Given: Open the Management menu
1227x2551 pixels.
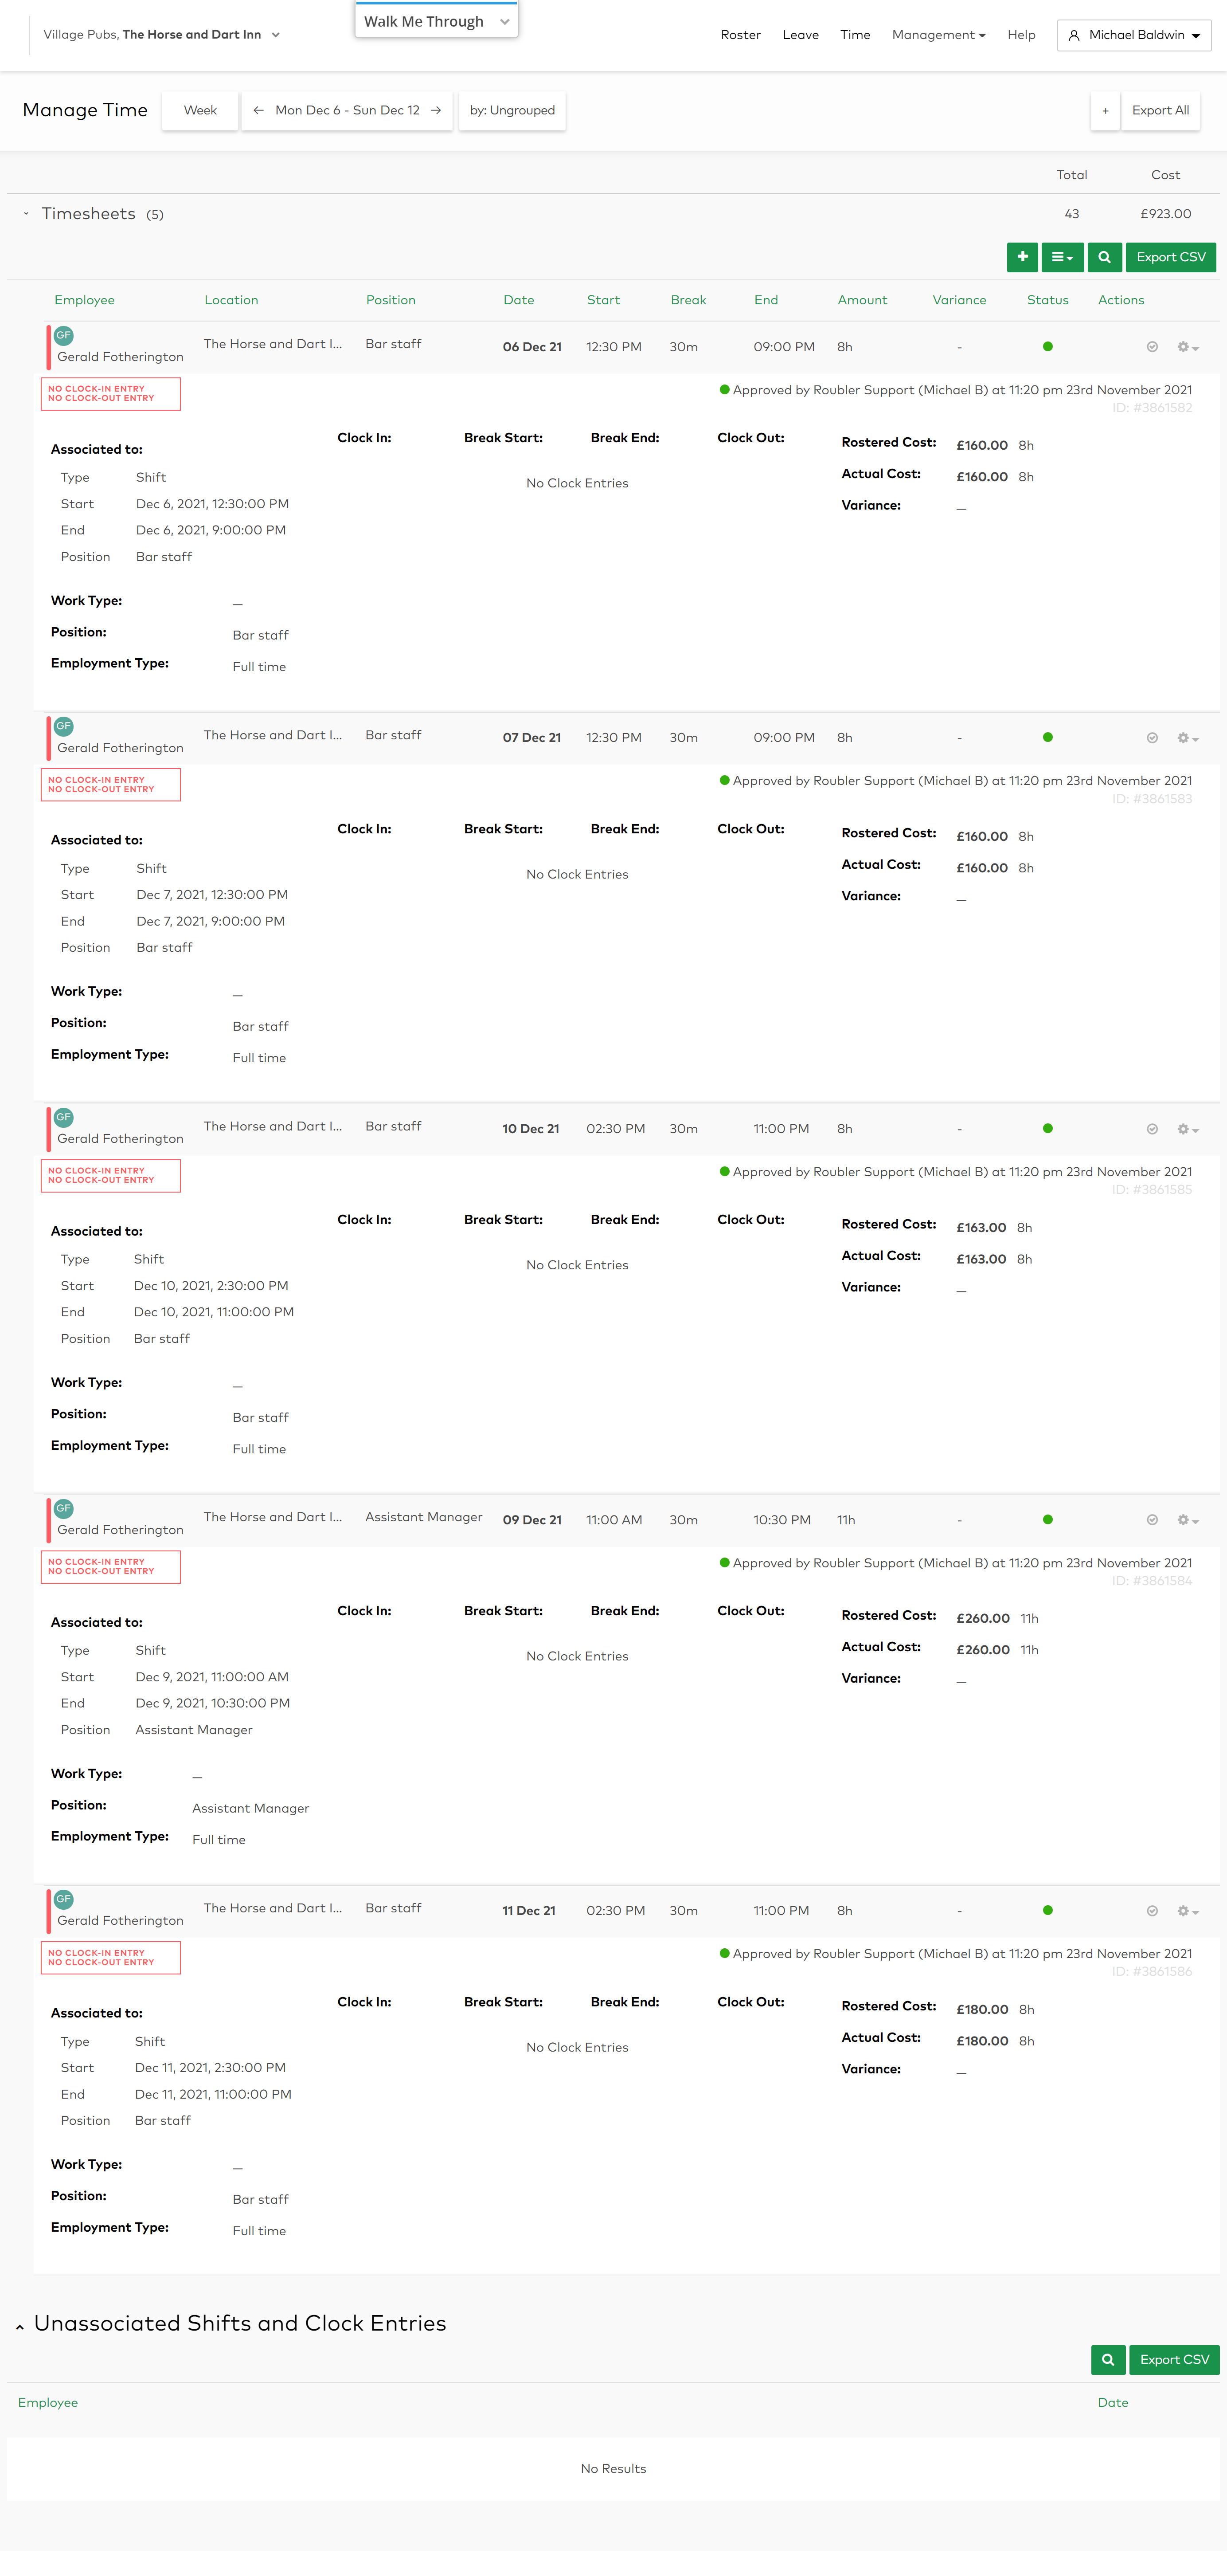Looking at the screenshot, I should (938, 35).
